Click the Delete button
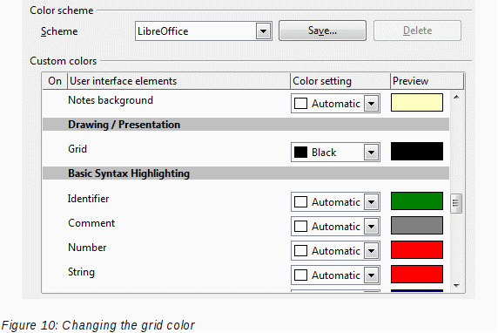The image size is (498, 333). (417, 31)
